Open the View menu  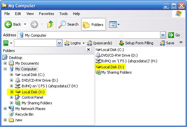click(x=30, y=14)
